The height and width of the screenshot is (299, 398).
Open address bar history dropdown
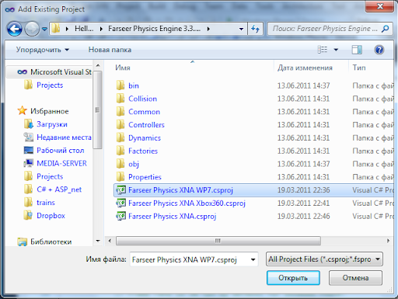(241, 29)
